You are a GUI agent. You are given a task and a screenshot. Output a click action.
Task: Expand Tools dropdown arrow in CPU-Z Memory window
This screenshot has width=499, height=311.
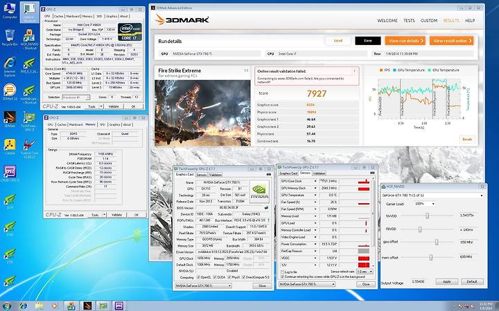coord(104,215)
